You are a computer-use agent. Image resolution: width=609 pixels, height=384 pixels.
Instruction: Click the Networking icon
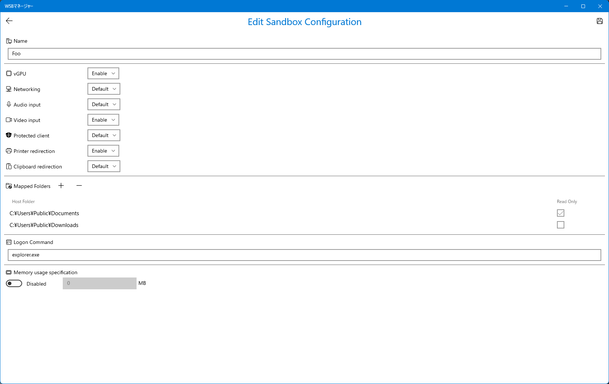click(x=9, y=89)
